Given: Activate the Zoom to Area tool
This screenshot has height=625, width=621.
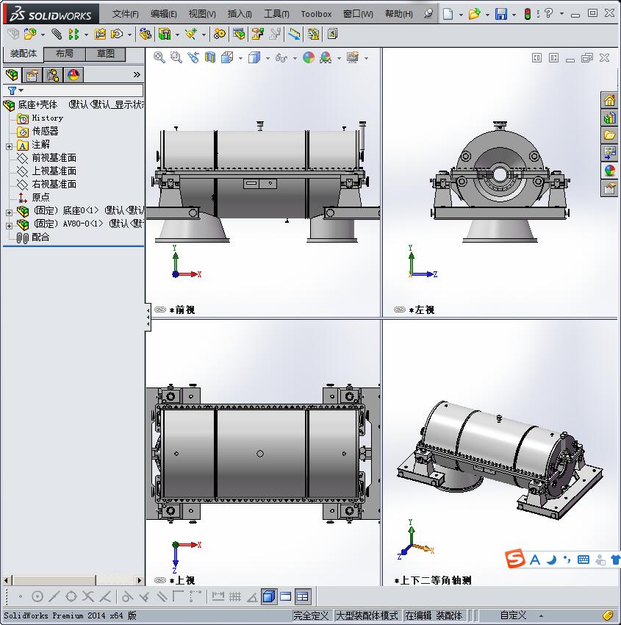Looking at the screenshot, I should tap(176, 57).
